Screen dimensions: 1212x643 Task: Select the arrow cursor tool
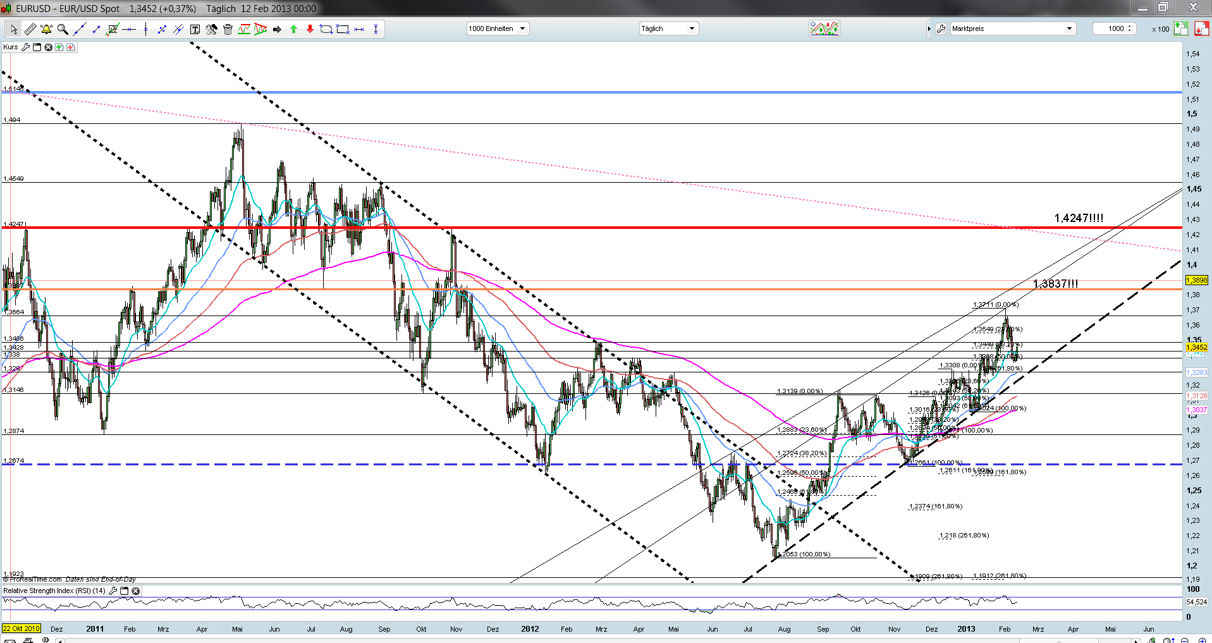[x=13, y=29]
